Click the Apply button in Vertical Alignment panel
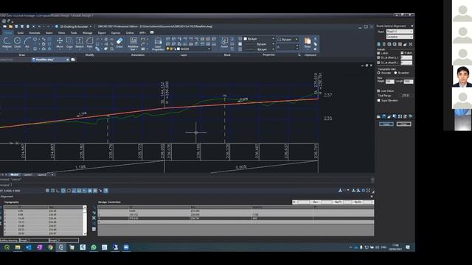The height and width of the screenshot is (265, 472). point(386,124)
